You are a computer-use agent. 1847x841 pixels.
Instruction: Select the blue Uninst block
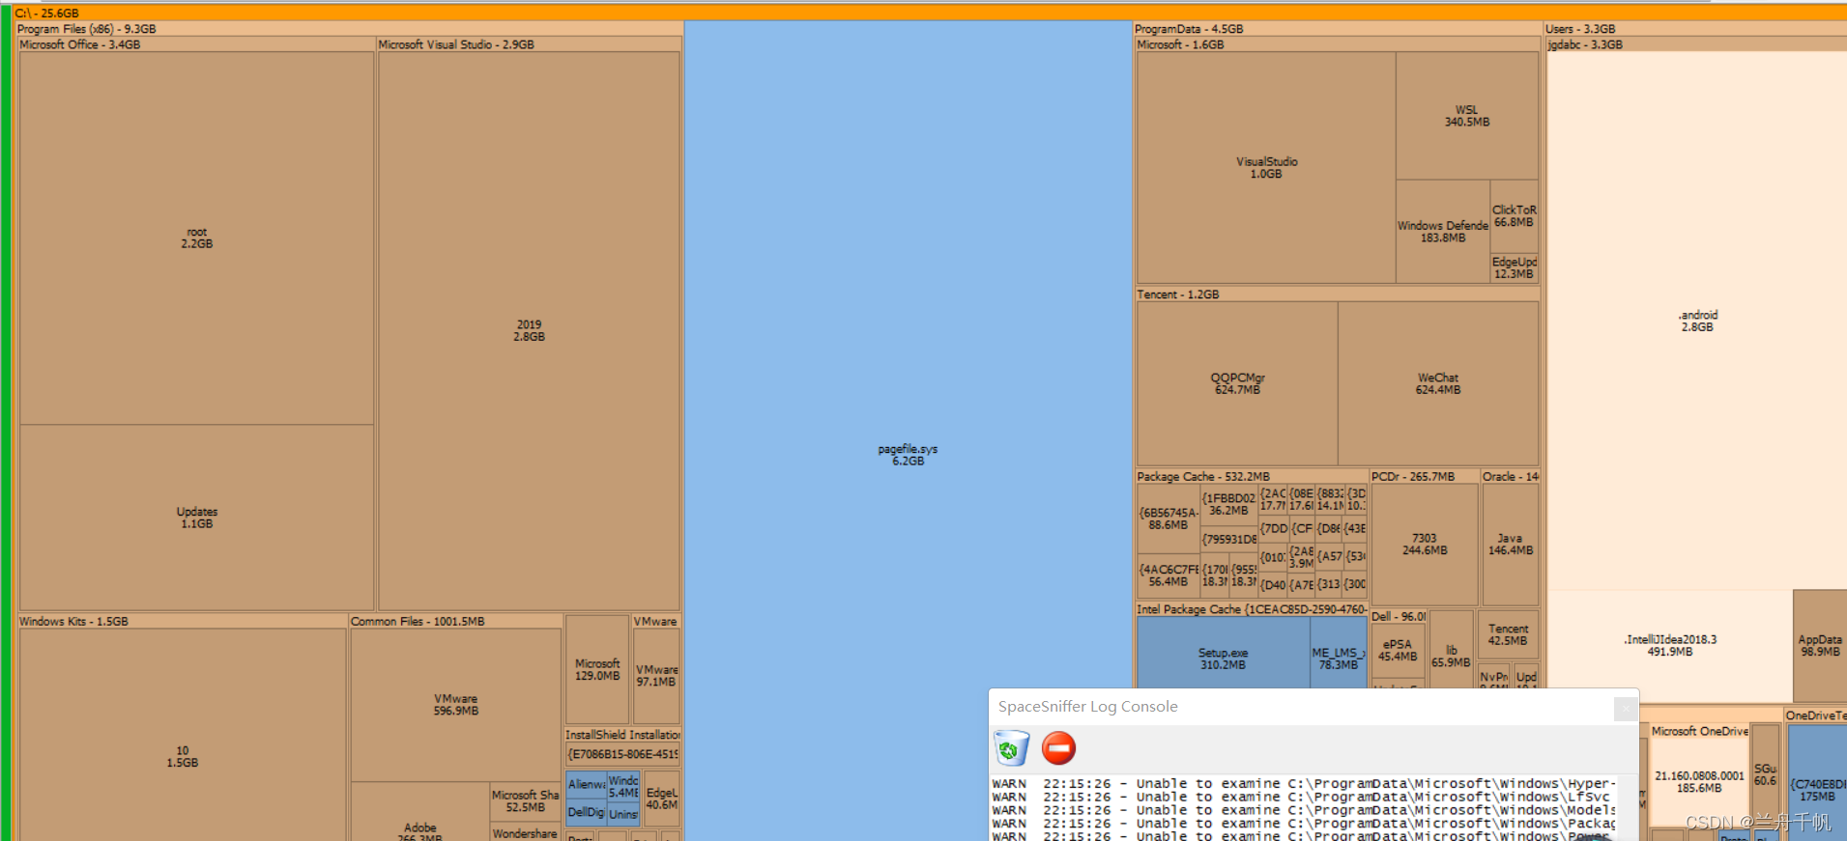click(623, 814)
